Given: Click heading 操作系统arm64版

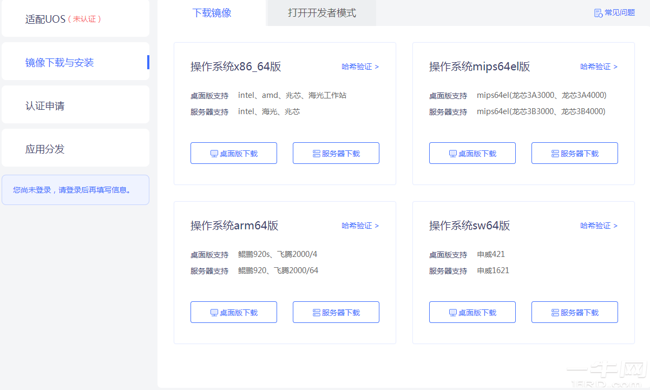Looking at the screenshot, I should click(234, 226).
